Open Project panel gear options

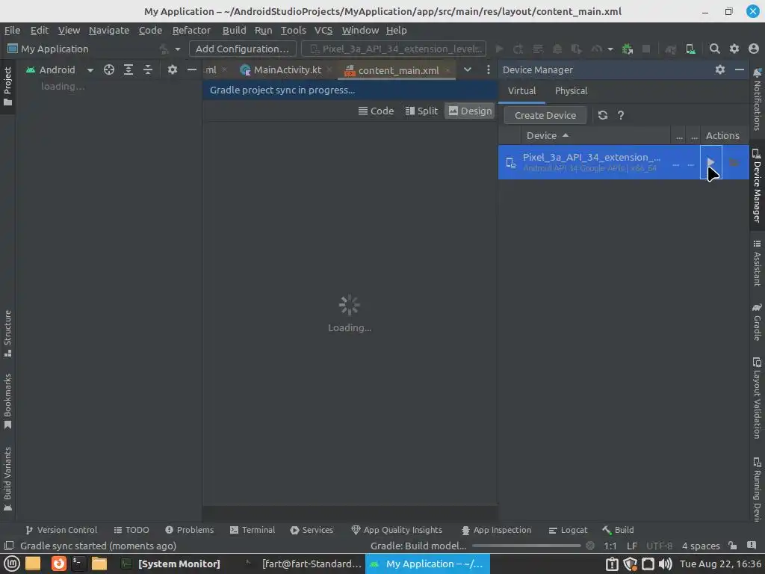(173, 70)
